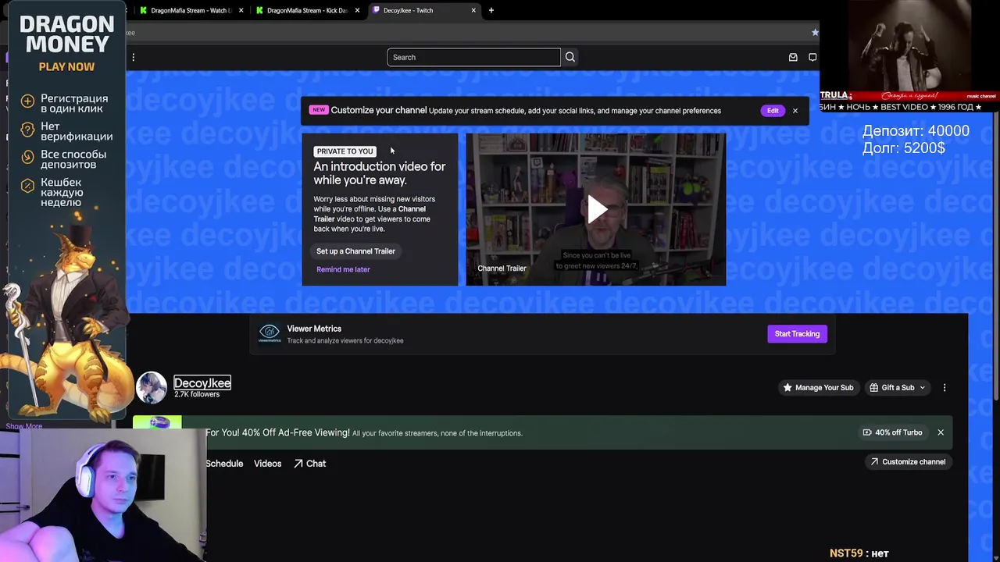Open channel three-dot more options
Screen dimensions: 1000x562
(945, 387)
